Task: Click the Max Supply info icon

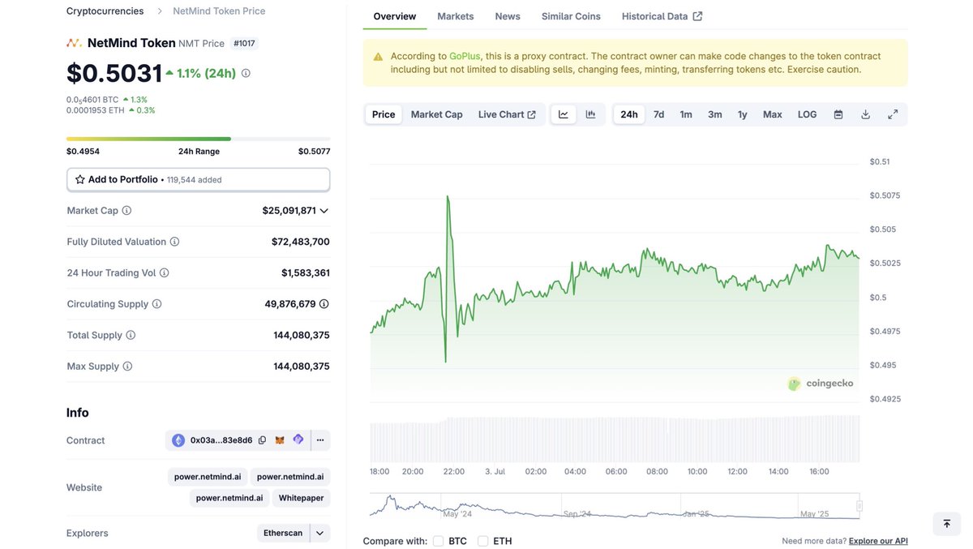Action: tap(127, 367)
